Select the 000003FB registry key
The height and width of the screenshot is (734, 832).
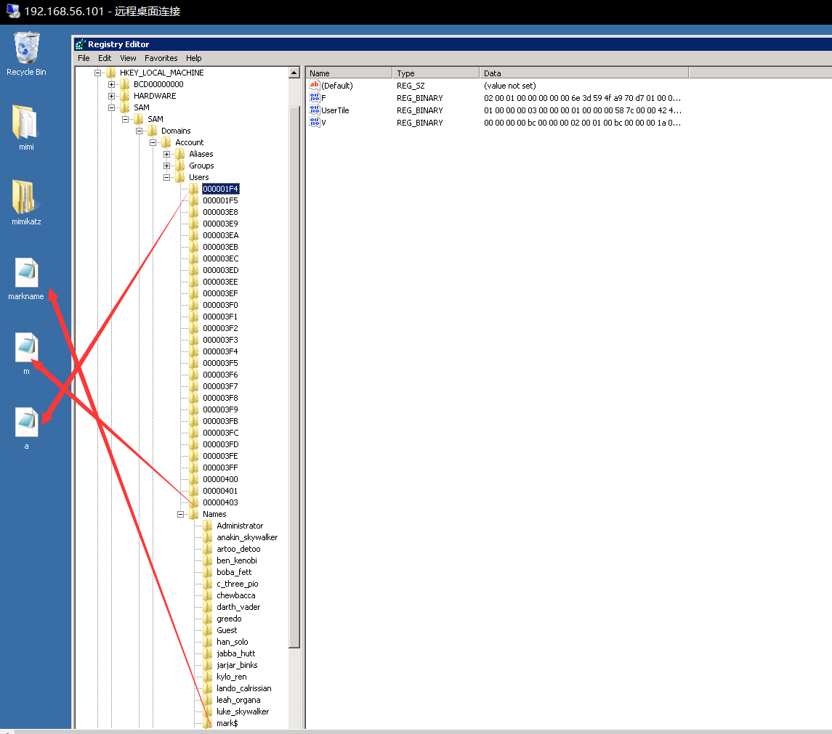[x=220, y=421]
